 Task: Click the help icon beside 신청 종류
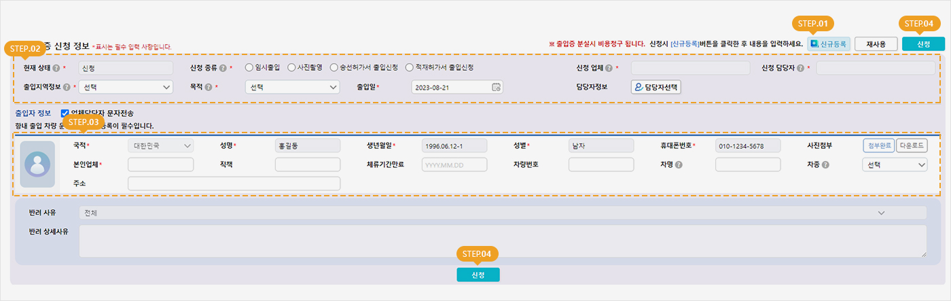click(223, 68)
